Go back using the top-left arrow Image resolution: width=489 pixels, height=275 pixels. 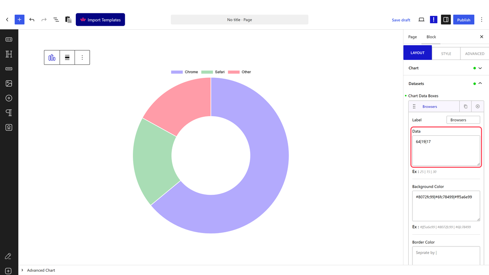point(7,20)
